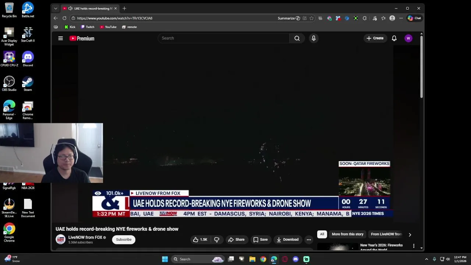Select Discord desktop icon
The height and width of the screenshot is (265, 471).
[28, 59]
